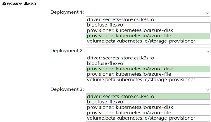This screenshot has width=211, height=122.
Task: Choose storage-provisioner option under Deployment 3
Action: pos(141,118)
